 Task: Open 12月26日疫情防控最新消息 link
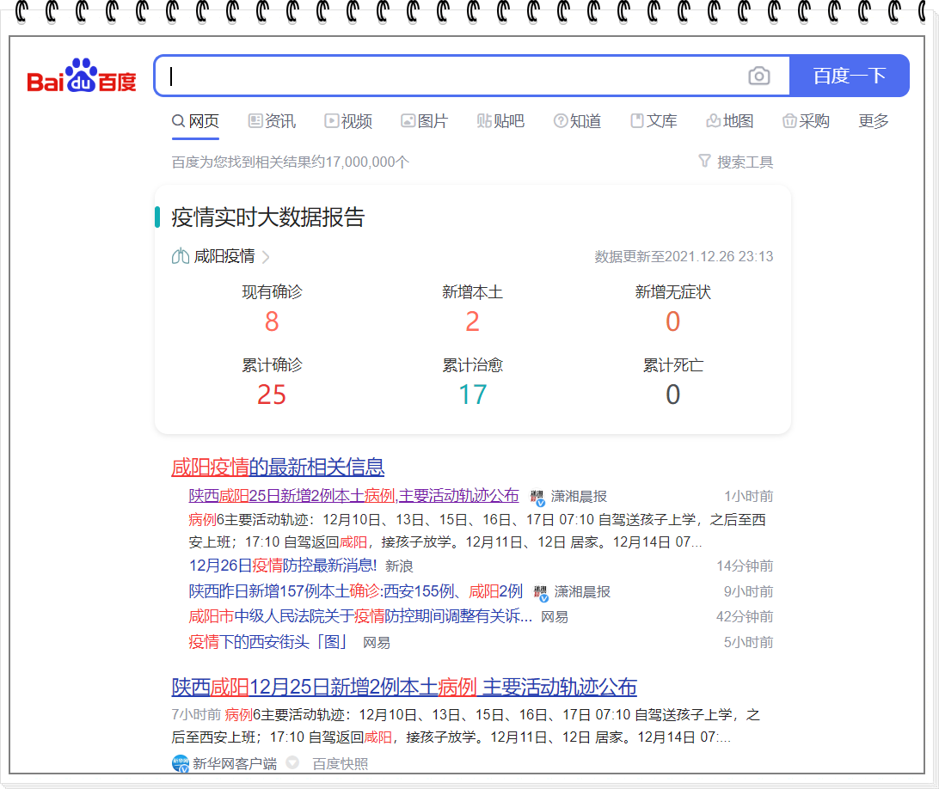tap(283, 566)
